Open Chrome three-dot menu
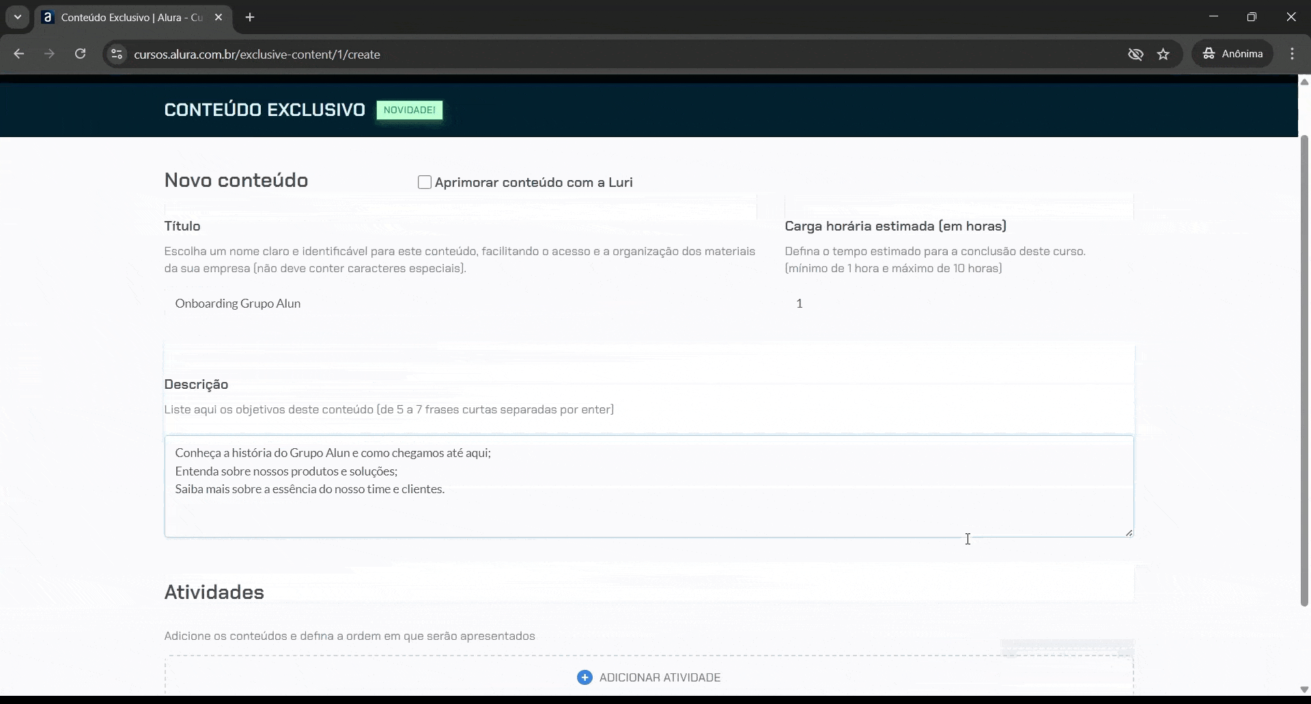This screenshot has width=1311, height=704. (1292, 54)
